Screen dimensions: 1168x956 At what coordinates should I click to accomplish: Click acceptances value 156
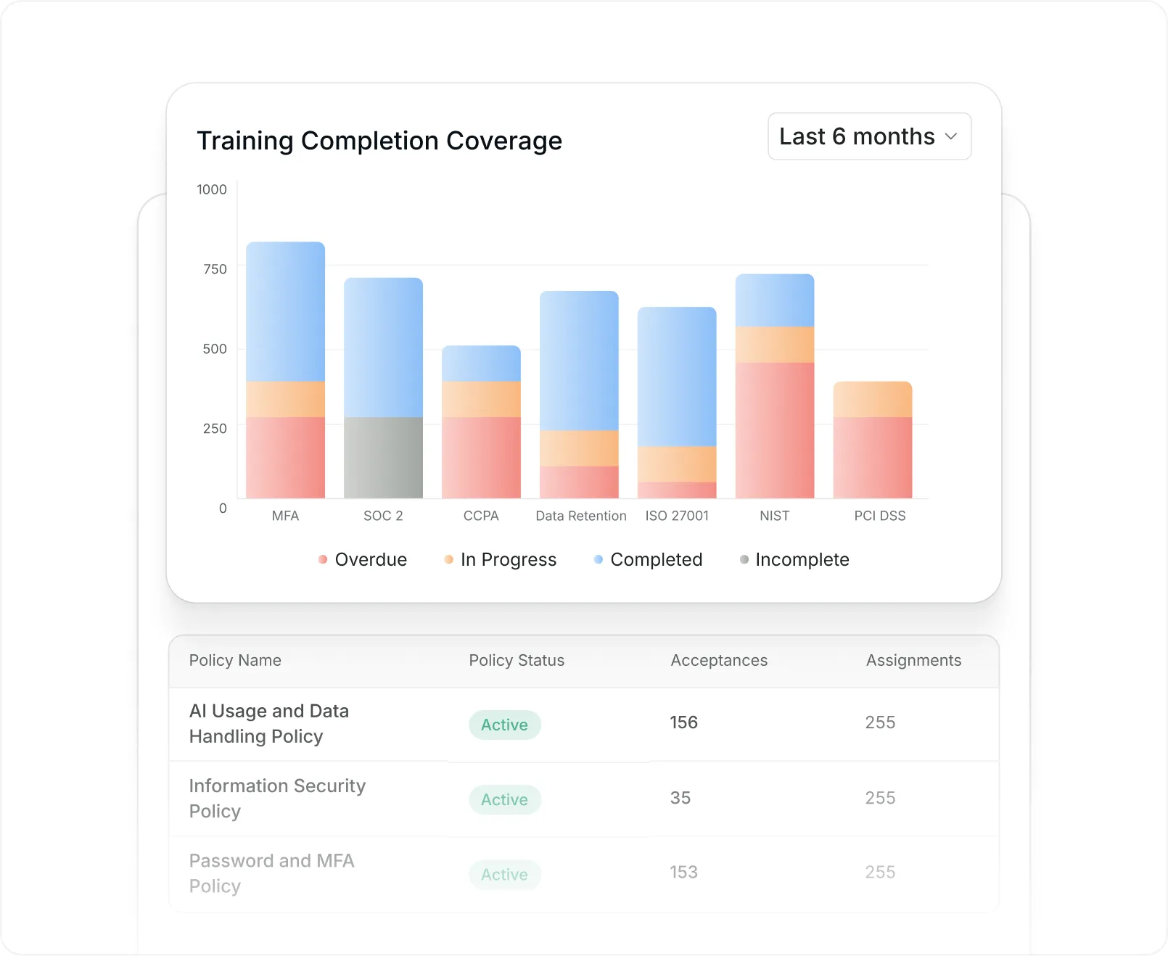tap(683, 722)
